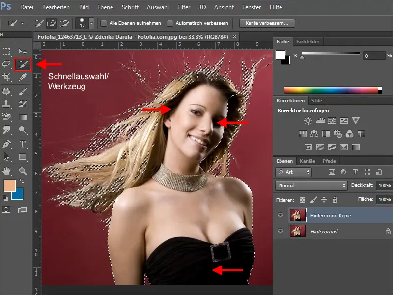The width and height of the screenshot is (393, 295).
Task: Switch to the Stile tab
Action: coord(316,101)
